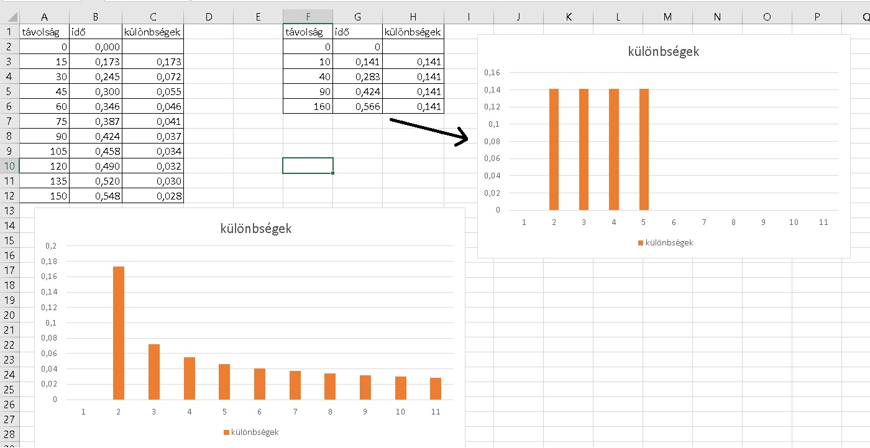This screenshot has height=448, width=870.
Task: Click cell B1 labeled idő
Action: coord(96,32)
